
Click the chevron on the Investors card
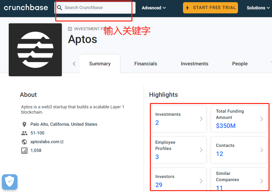pos(201,181)
